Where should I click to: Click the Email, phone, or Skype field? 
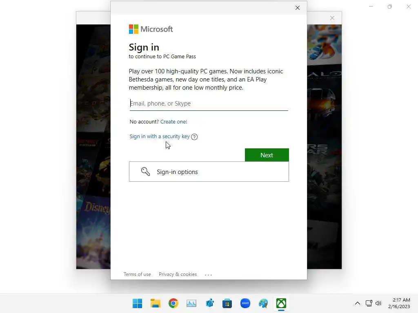click(209, 104)
